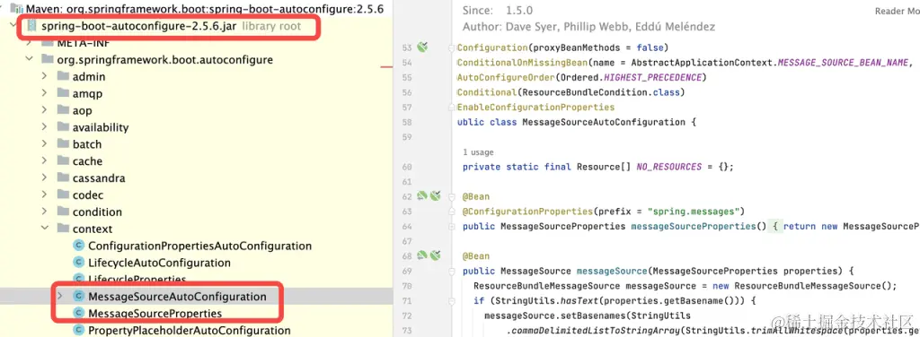Click second gutter icon on line 62
920x337 pixels.
coord(435,196)
